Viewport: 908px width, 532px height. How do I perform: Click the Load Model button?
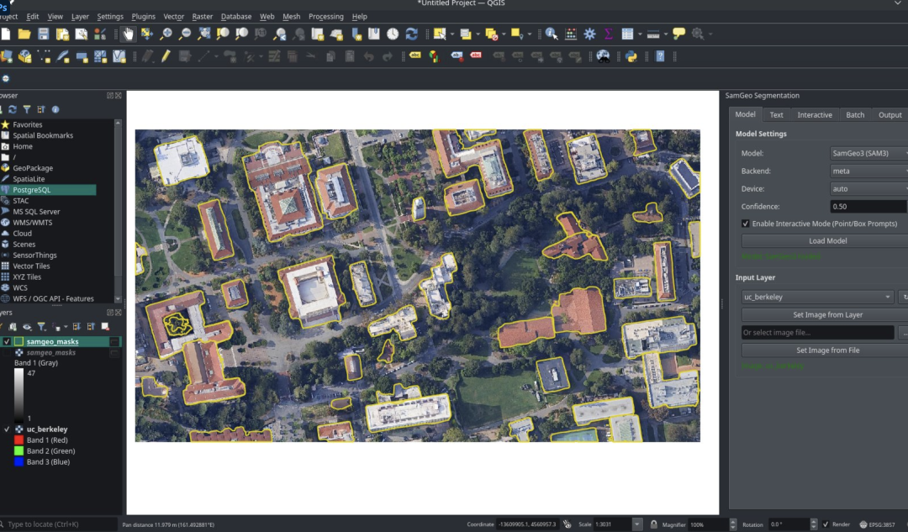827,241
